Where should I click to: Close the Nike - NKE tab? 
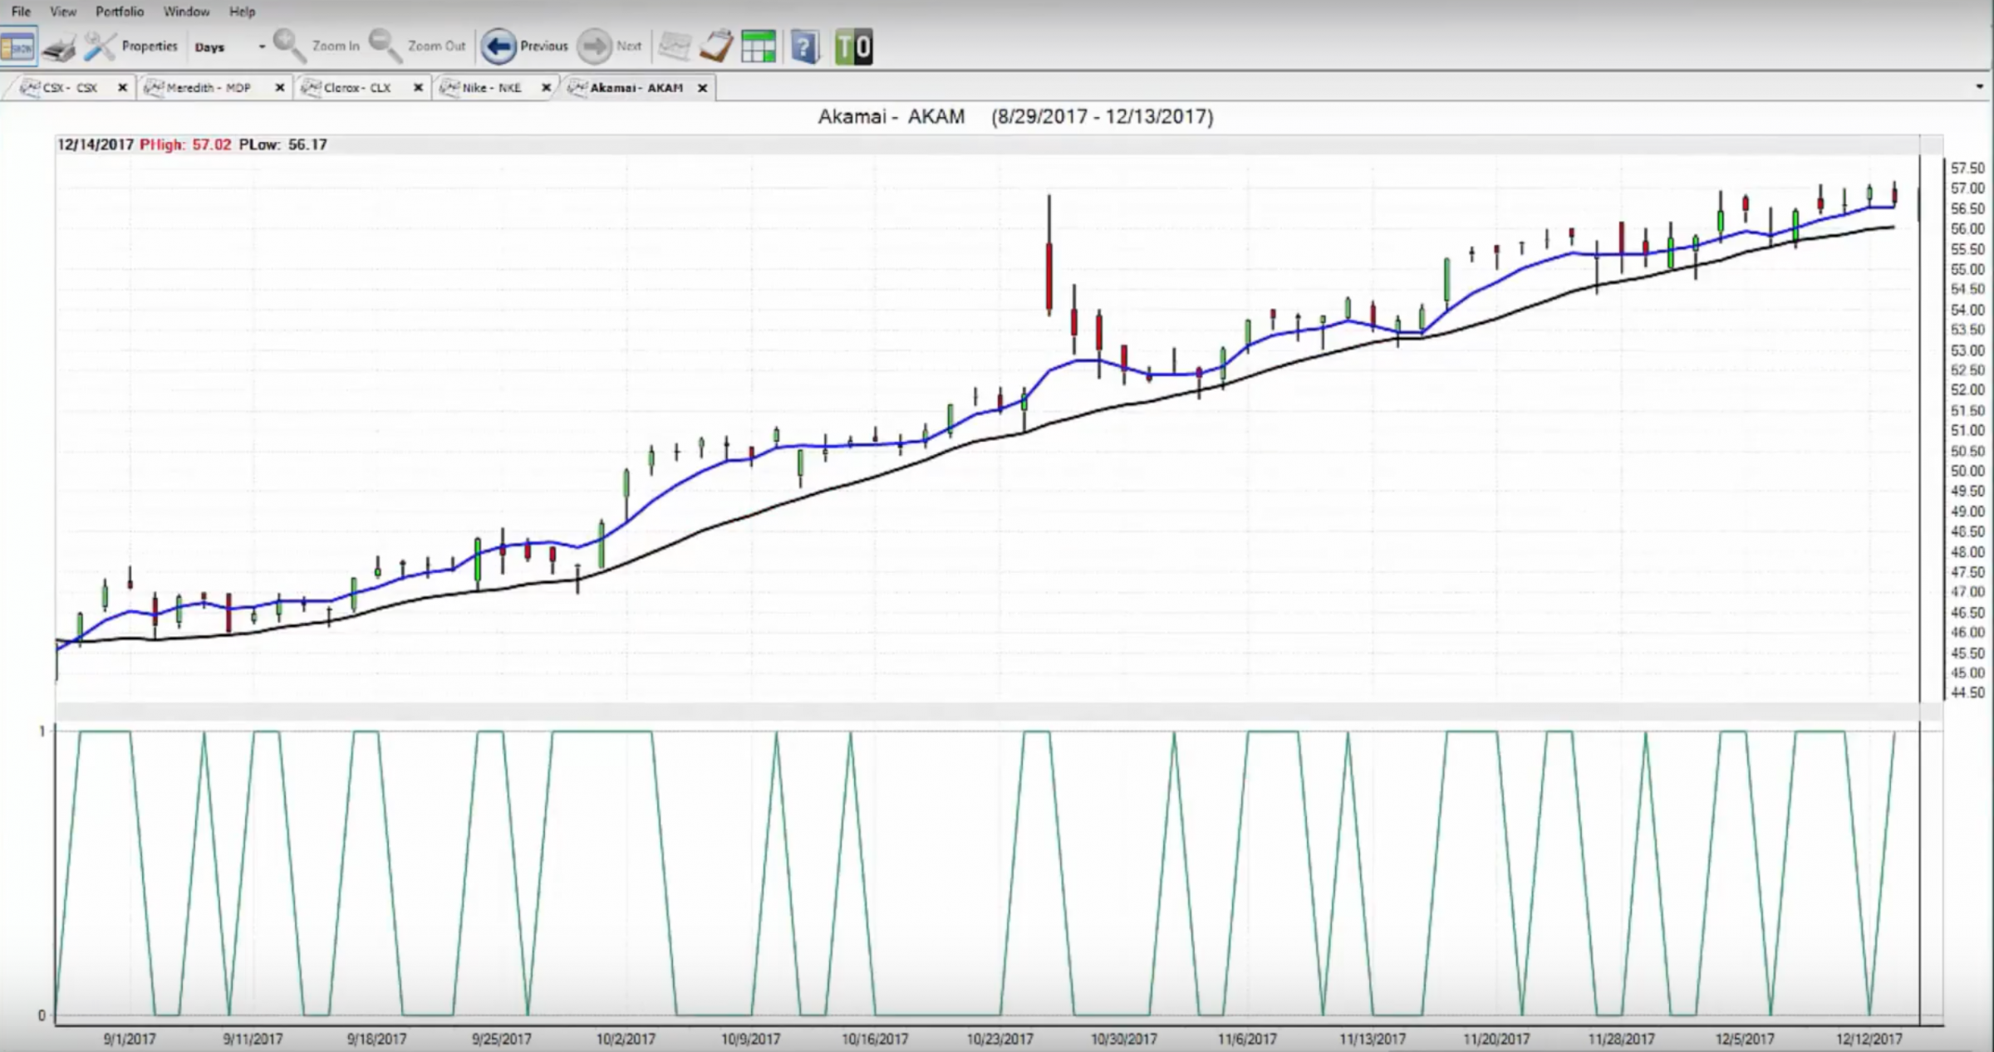pyautogui.click(x=546, y=87)
